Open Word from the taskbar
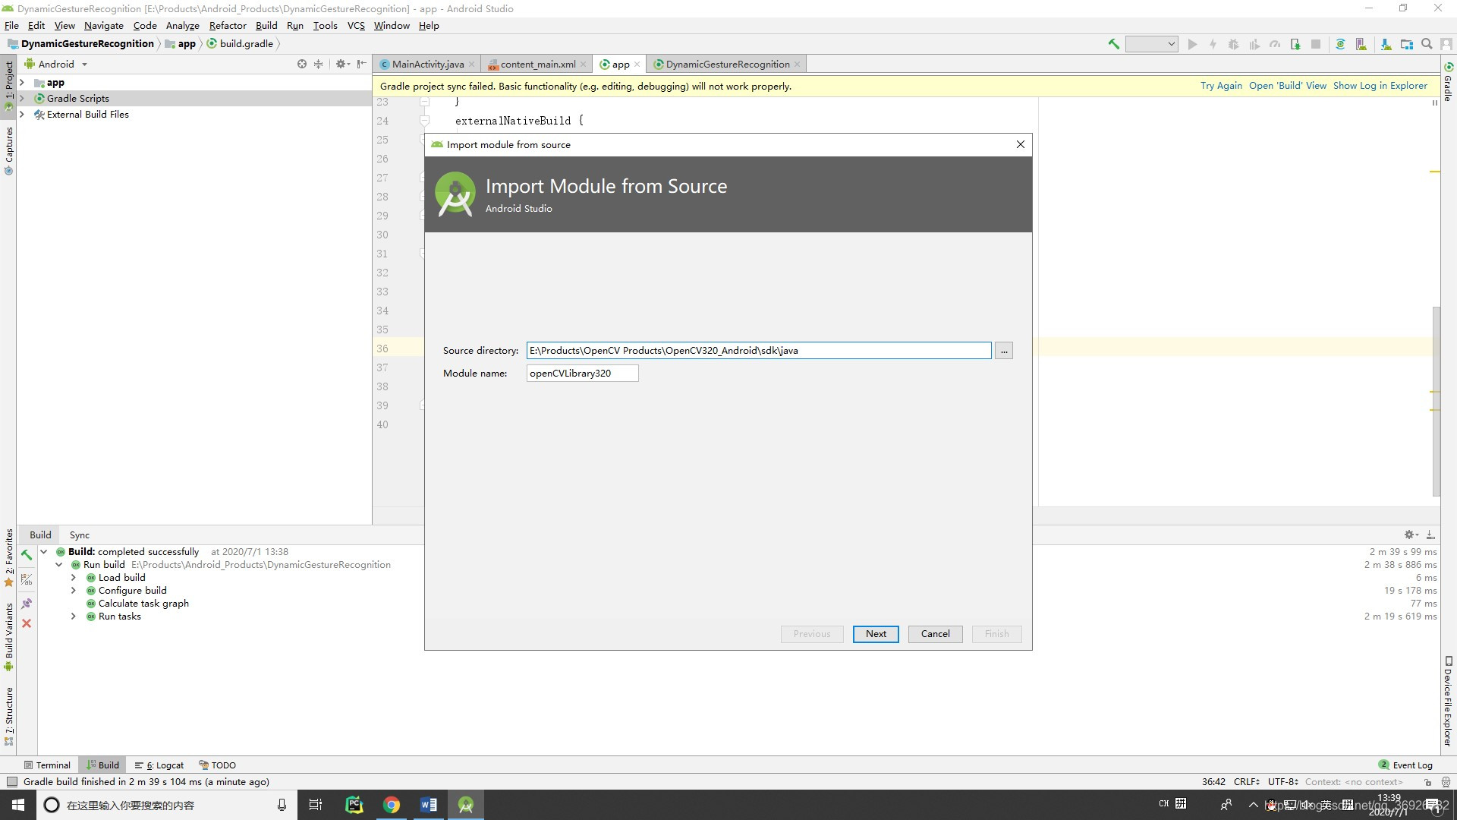1457x820 pixels. point(428,805)
